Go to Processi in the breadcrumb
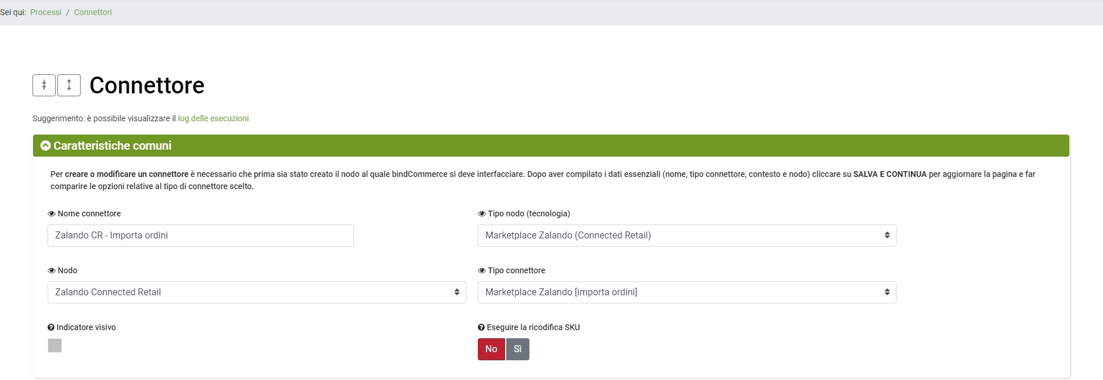 click(46, 12)
